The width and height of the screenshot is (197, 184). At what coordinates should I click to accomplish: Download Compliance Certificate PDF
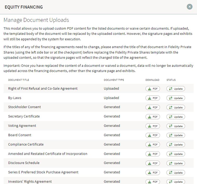tap(153, 144)
